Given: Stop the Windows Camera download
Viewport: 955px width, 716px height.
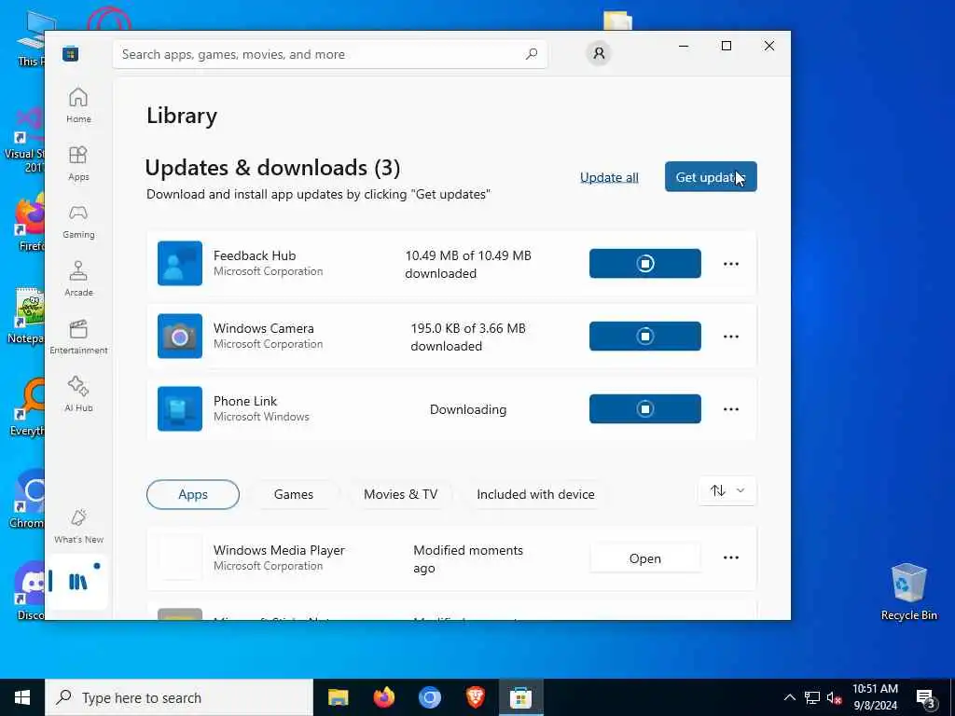Looking at the screenshot, I should 645,336.
